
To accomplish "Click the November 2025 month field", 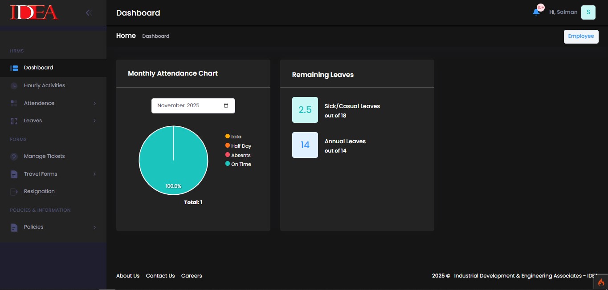I will (x=187, y=106).
